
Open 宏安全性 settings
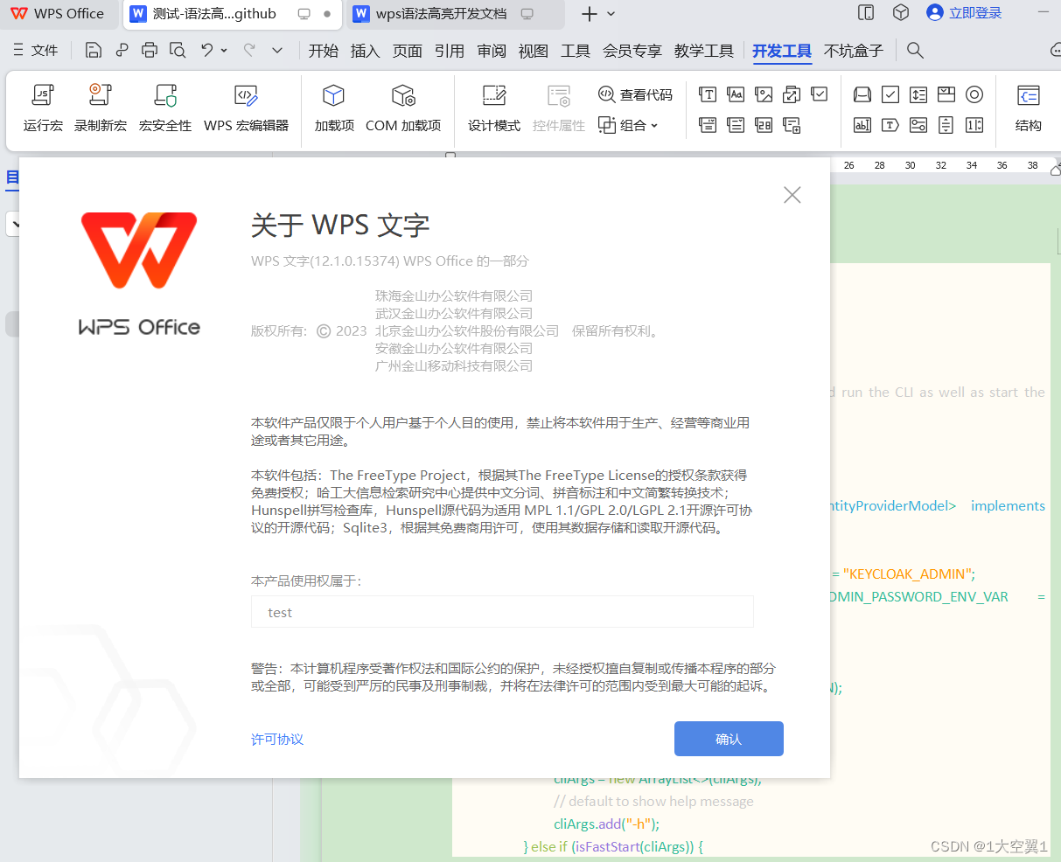165,108
